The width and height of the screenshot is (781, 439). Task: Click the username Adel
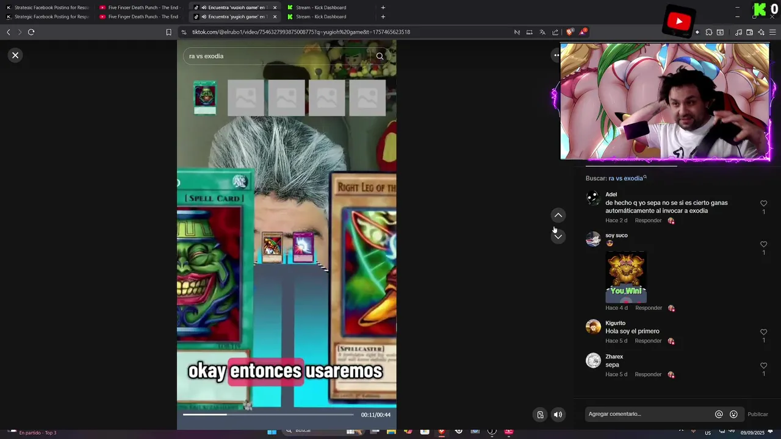coord(611,195)
